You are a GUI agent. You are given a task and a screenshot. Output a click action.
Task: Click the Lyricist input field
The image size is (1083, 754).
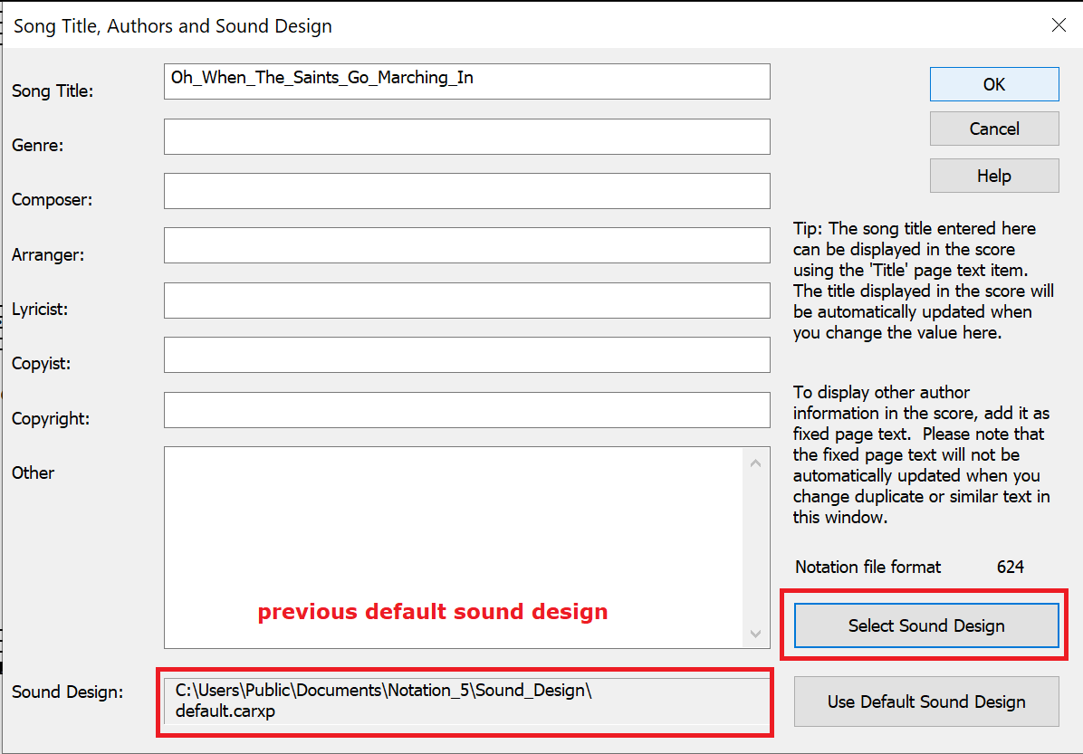click(466, 301)
